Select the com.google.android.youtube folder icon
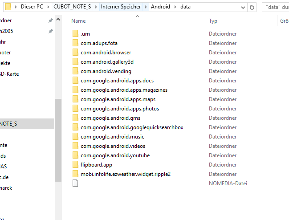 (x=75, y=155)
